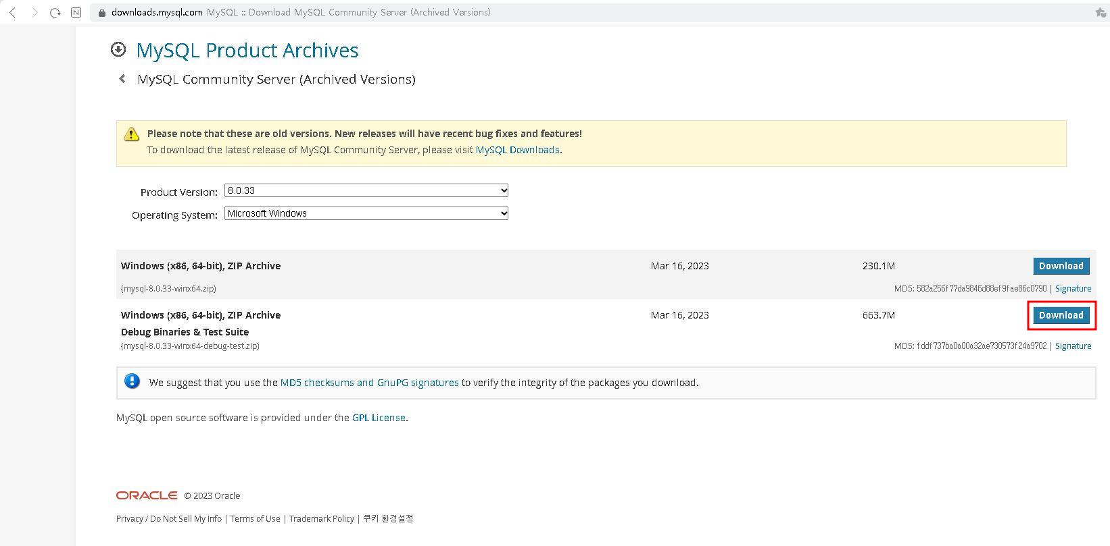Open MD5 checksums and GnuPG signatures link
The width and height of the screenshot is (1110, 546).
coord(370,383)
